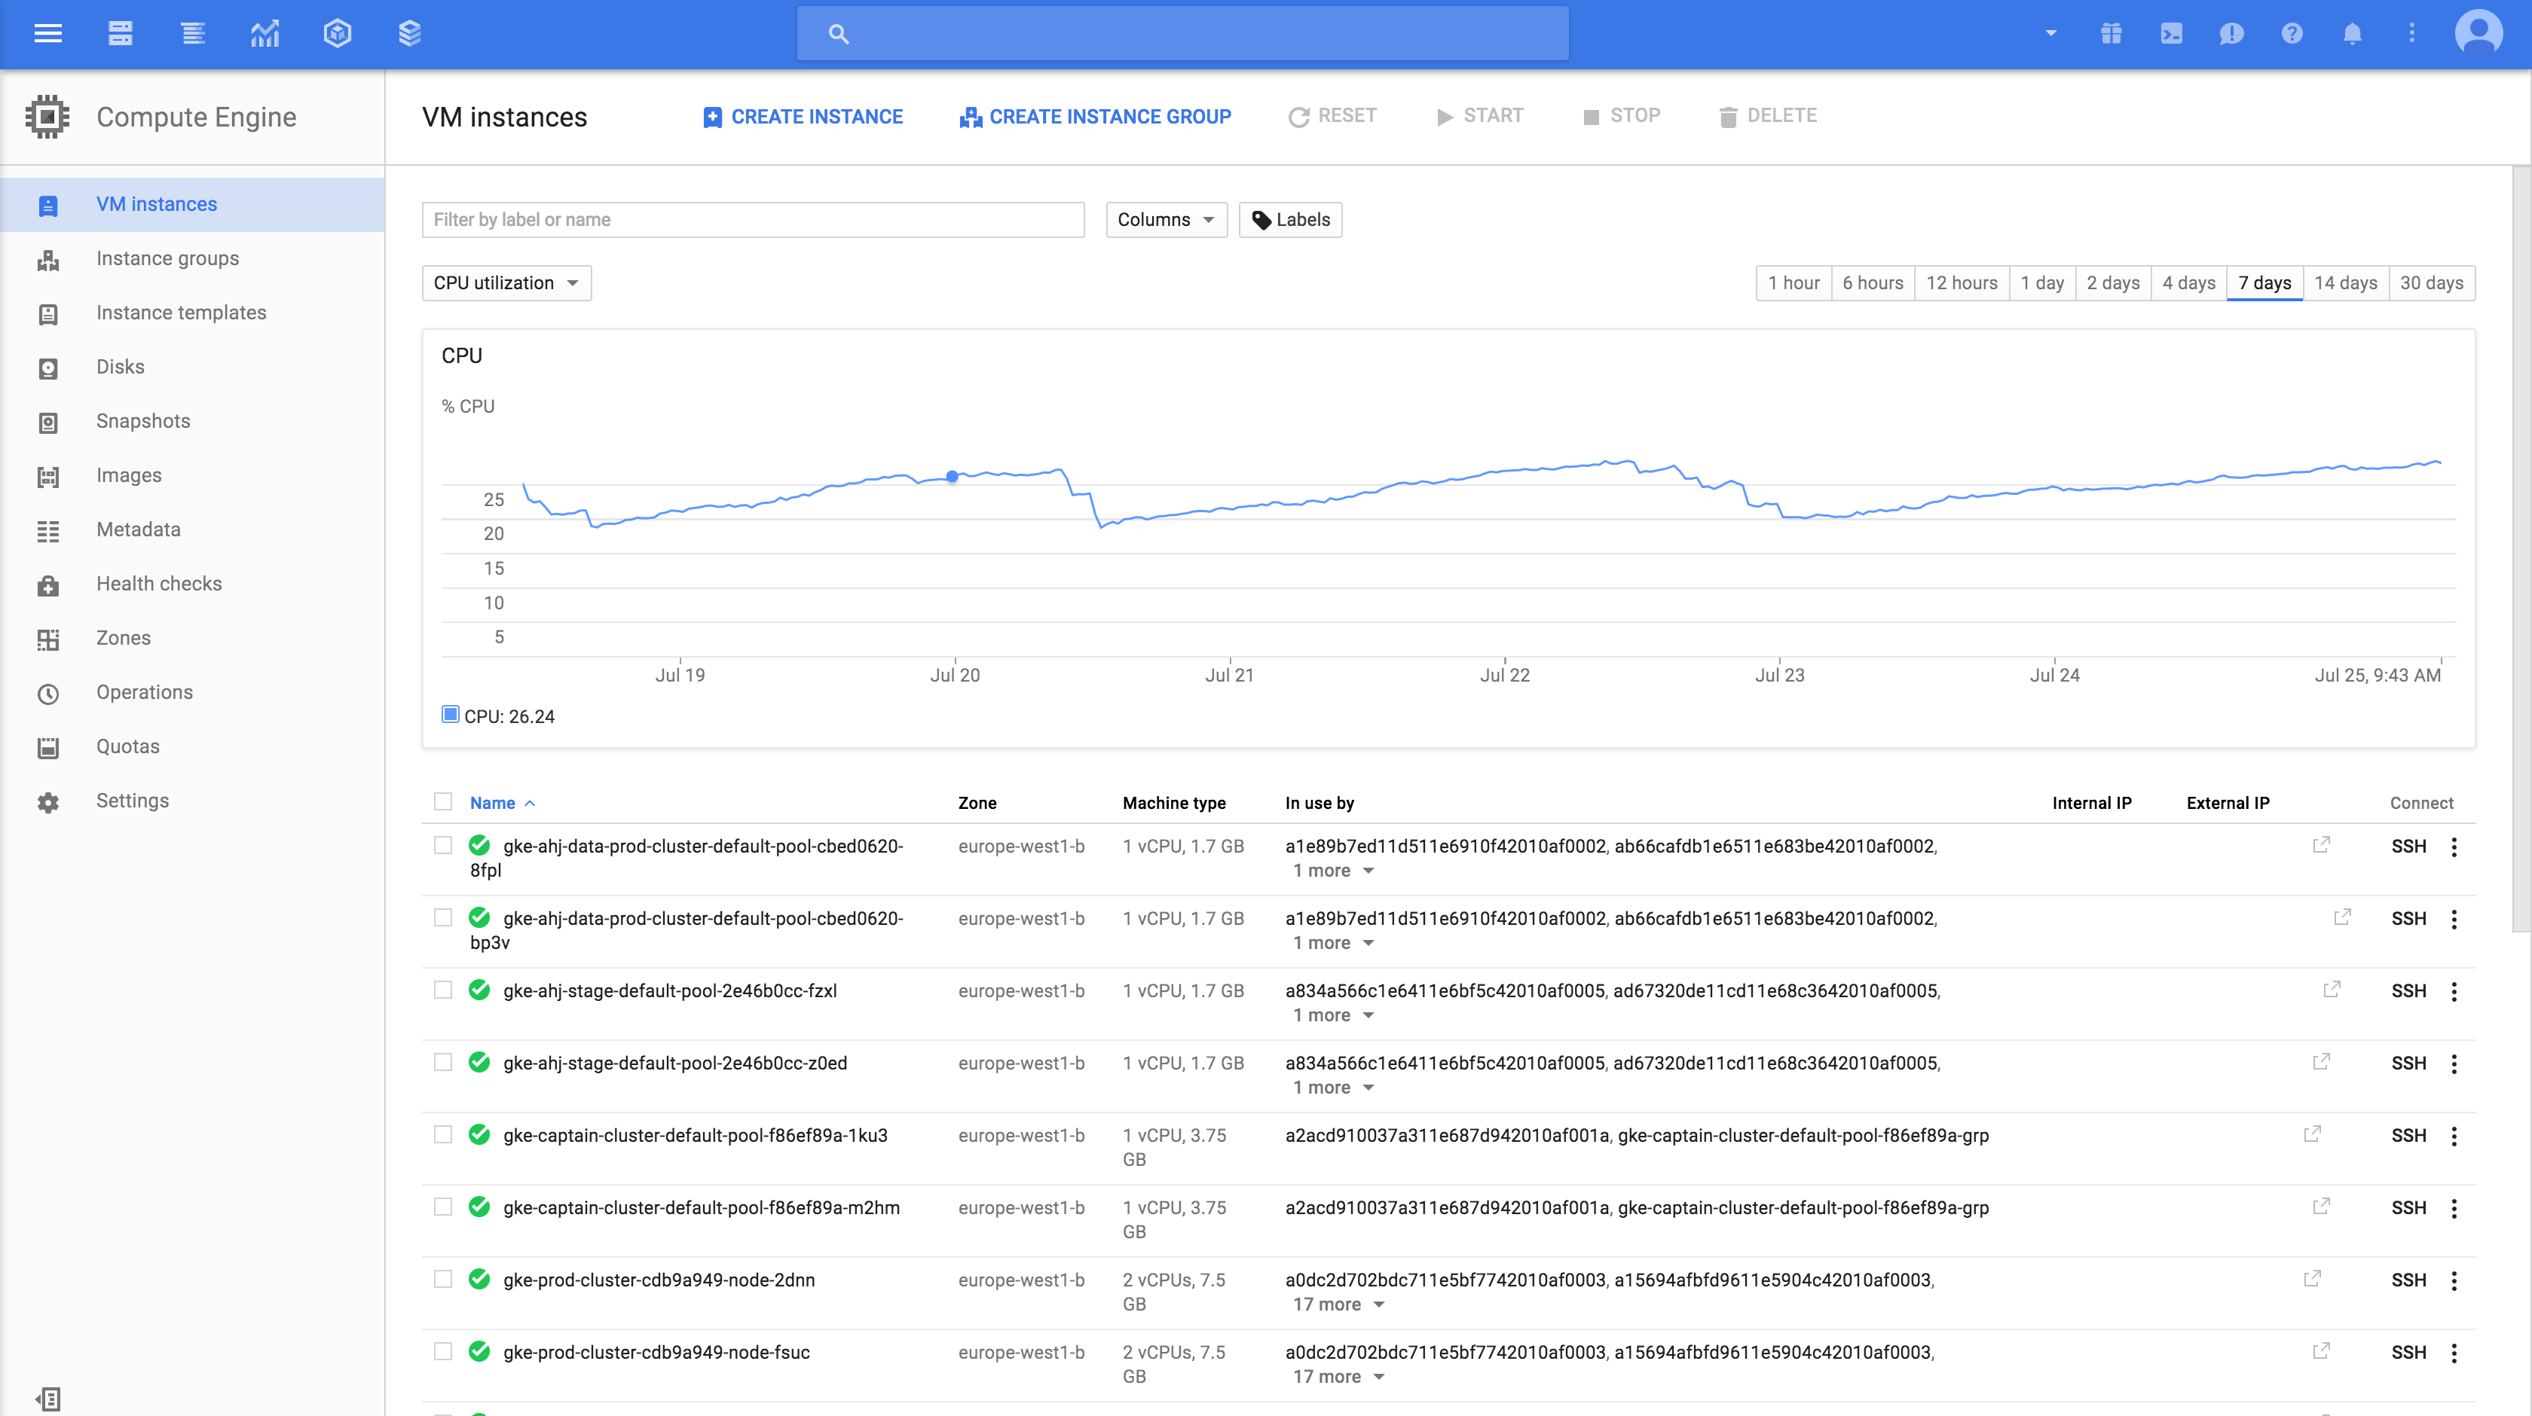Open the Monitoring chart icon in top bar
The width and height of the screenshot is (2532, 1416).
[x=265, y=33]
